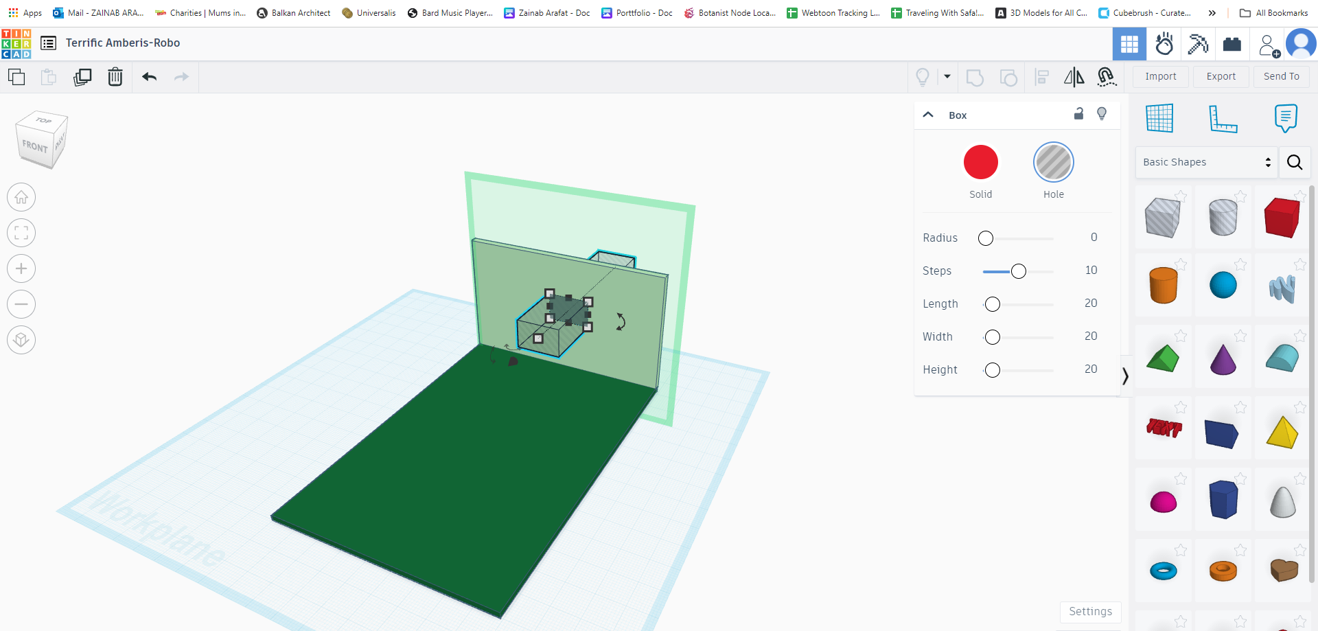The width and height of the screenshot is (1318, 631).
Task: Pick the Box hole shape
Action: point(1163,218)
